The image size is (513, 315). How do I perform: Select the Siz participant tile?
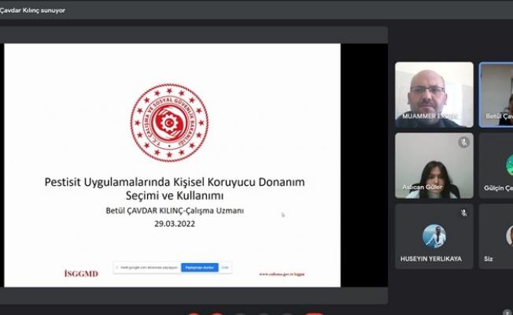[496, 236]
